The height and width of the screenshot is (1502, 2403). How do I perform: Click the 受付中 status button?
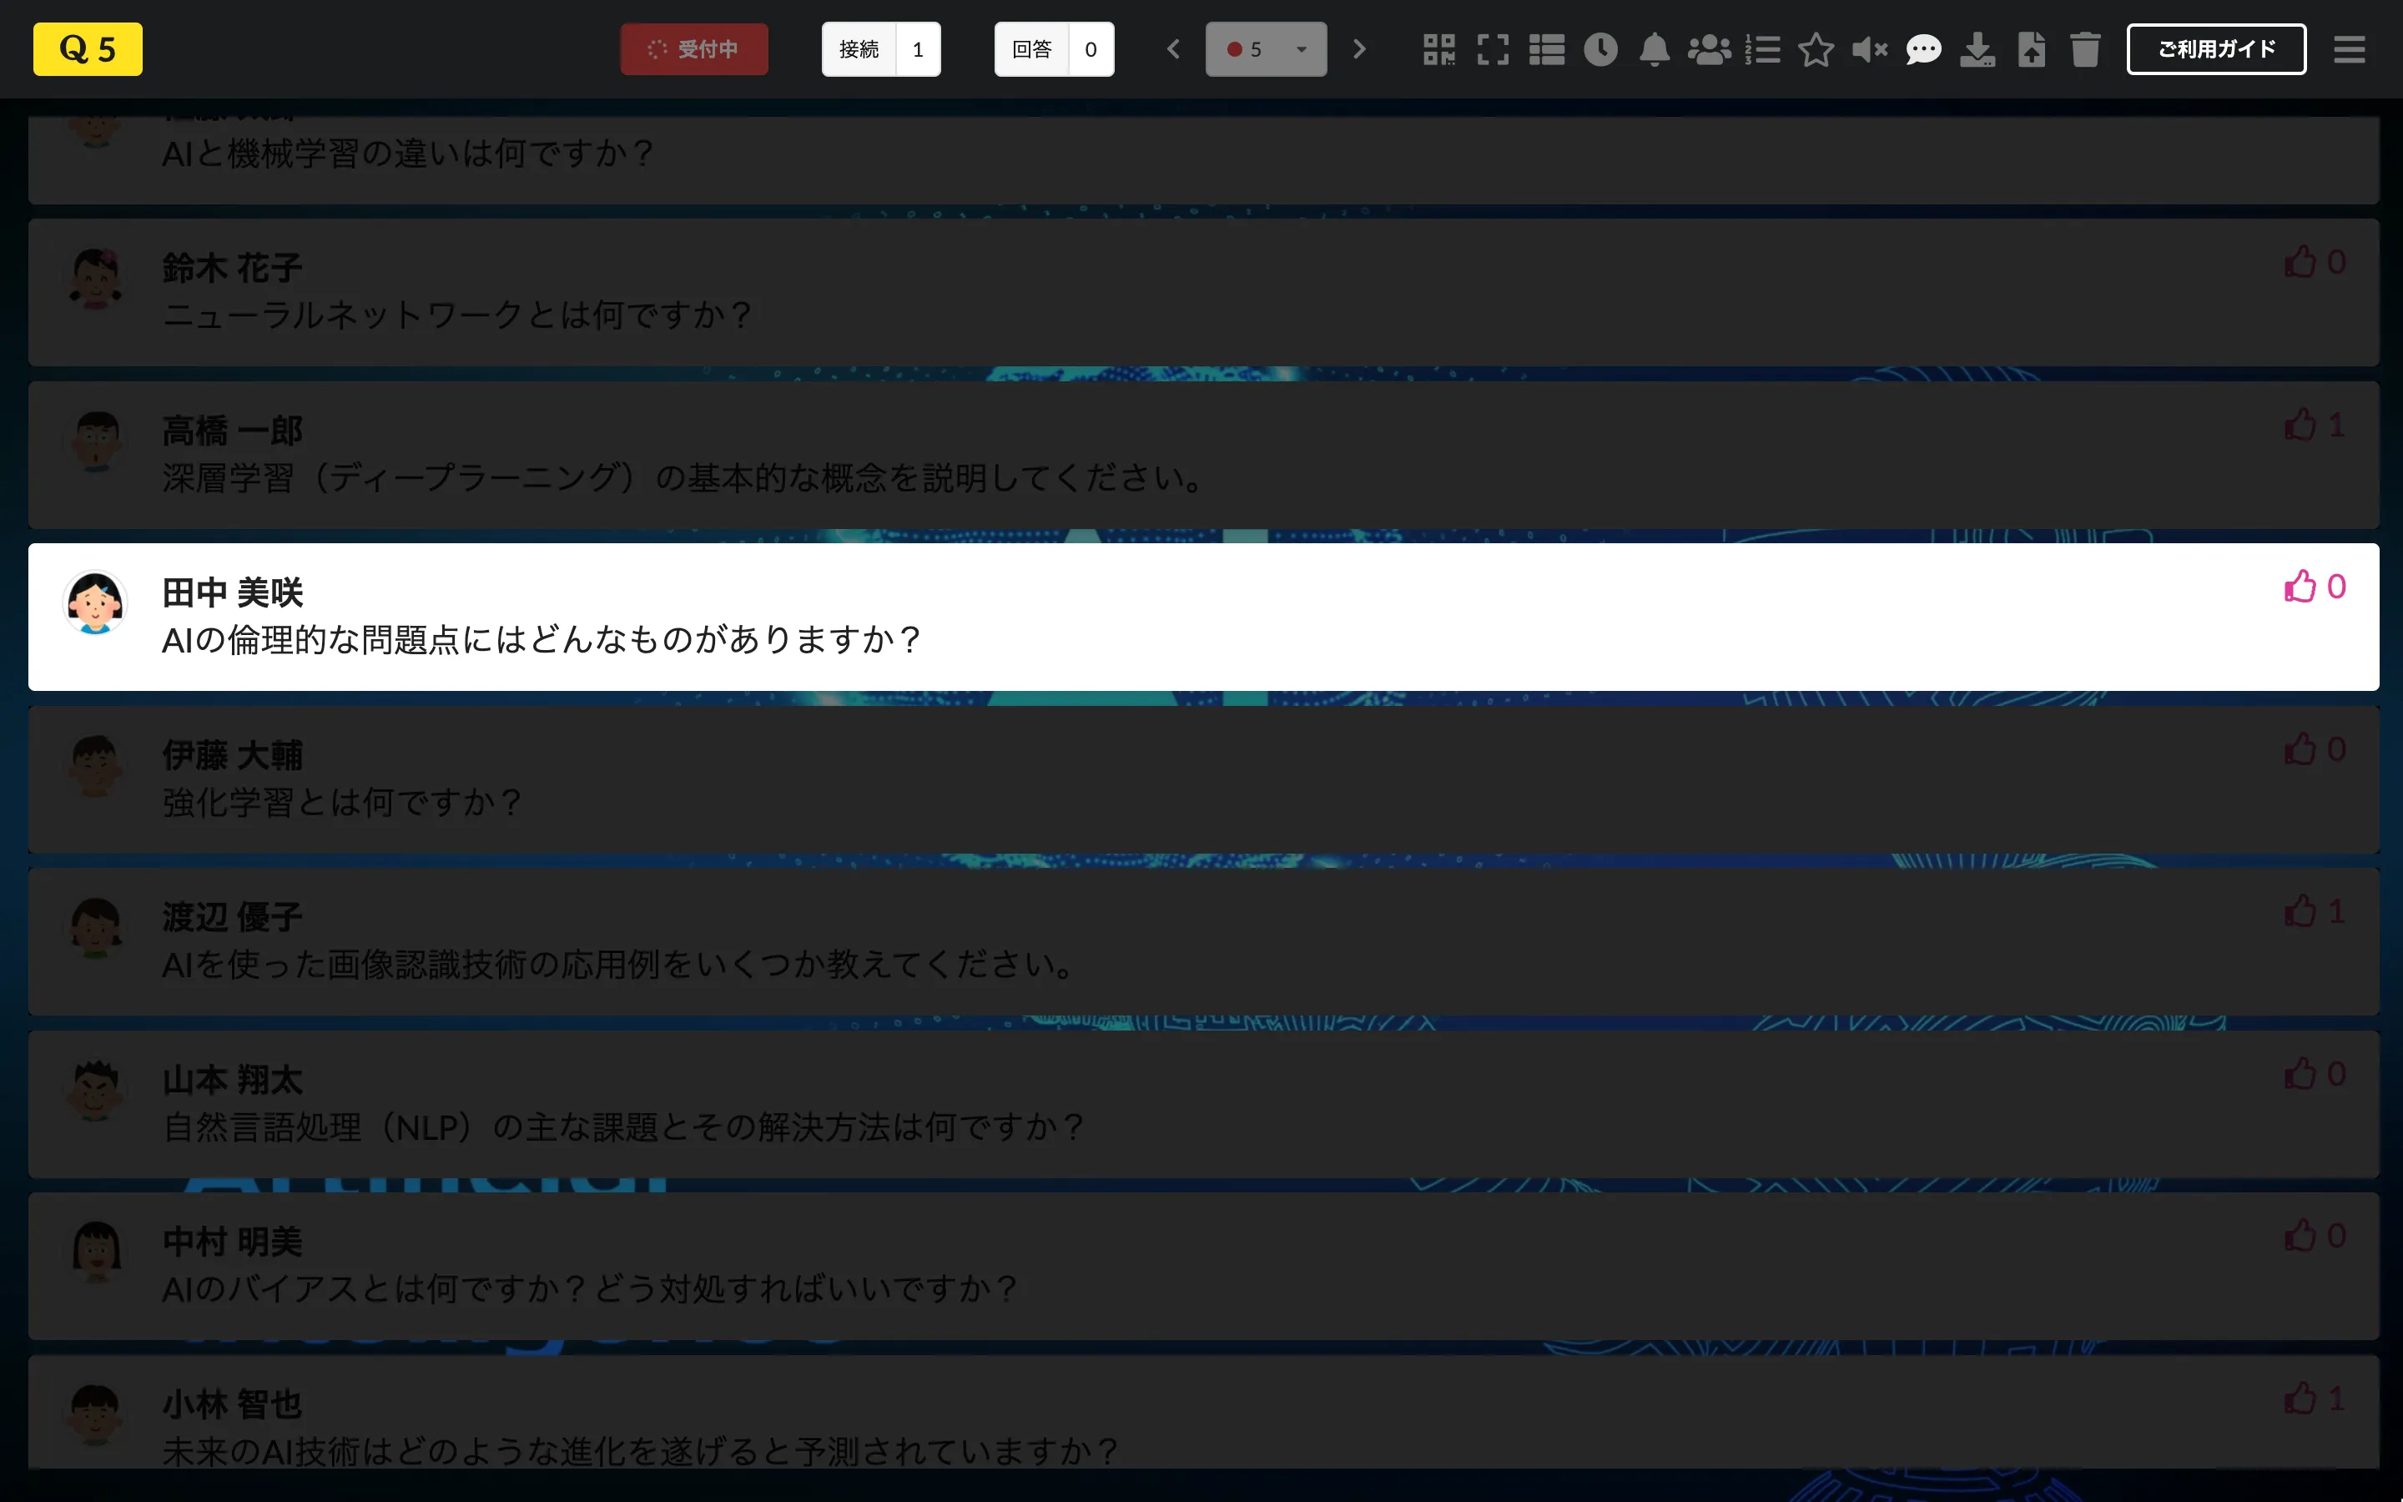point(694,48)
